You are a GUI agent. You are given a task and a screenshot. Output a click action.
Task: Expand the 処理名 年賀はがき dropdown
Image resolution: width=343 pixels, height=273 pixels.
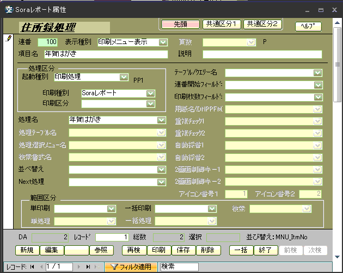point(161,120)
